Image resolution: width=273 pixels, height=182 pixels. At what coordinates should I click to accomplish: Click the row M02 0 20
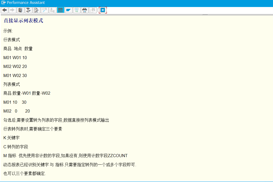tap(17, 111)
